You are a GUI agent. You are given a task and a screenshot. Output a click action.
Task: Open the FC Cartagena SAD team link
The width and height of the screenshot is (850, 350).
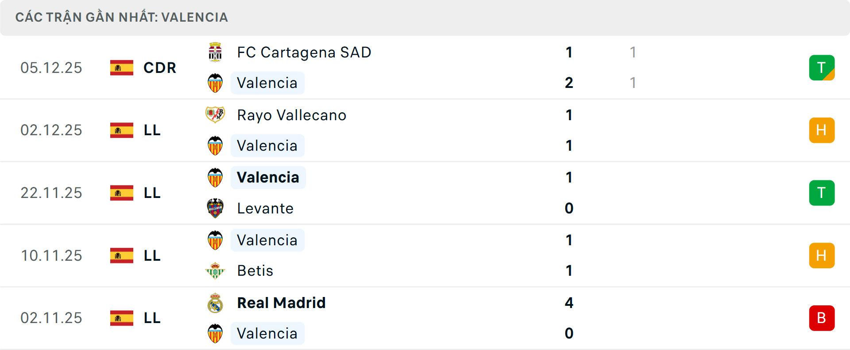tap(304, 52)
